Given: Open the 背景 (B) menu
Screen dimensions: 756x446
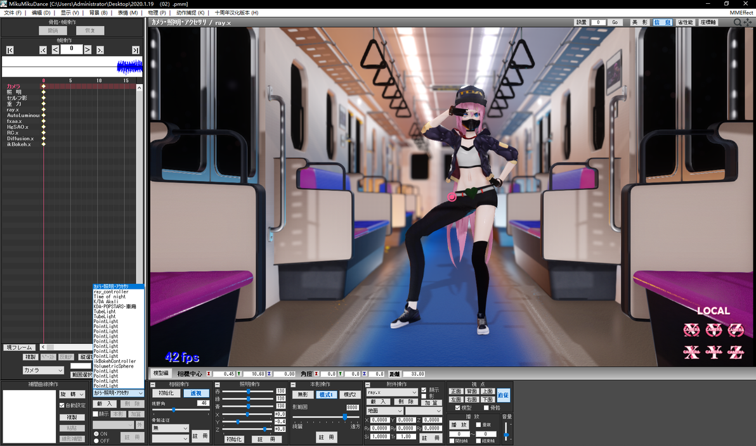Looking at the screenshot, I should tap(98, 13).
